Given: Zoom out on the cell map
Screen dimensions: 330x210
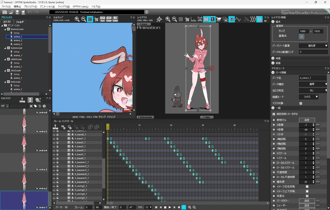Looking at the screenshot, I should (84, 19).
